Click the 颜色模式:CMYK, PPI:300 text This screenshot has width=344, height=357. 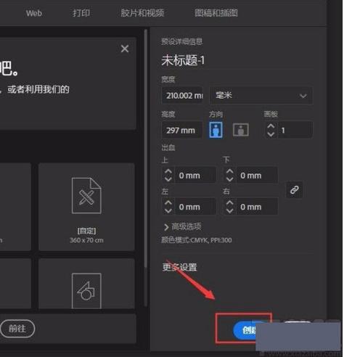(x=197, y=240)
